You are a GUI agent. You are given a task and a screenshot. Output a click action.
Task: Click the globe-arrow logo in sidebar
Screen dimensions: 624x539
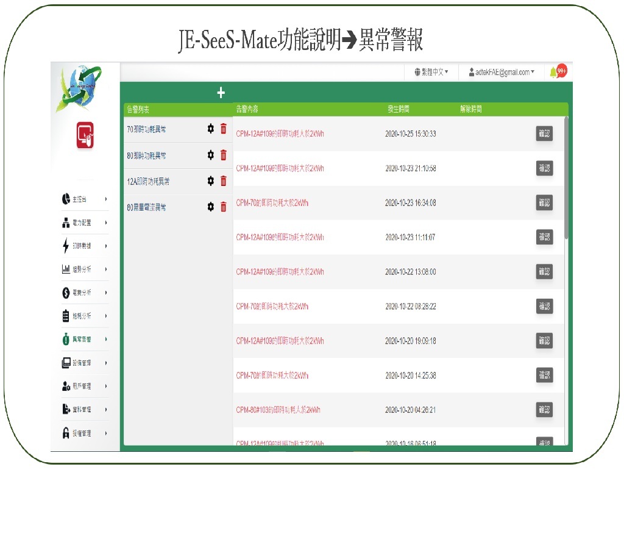79,89
